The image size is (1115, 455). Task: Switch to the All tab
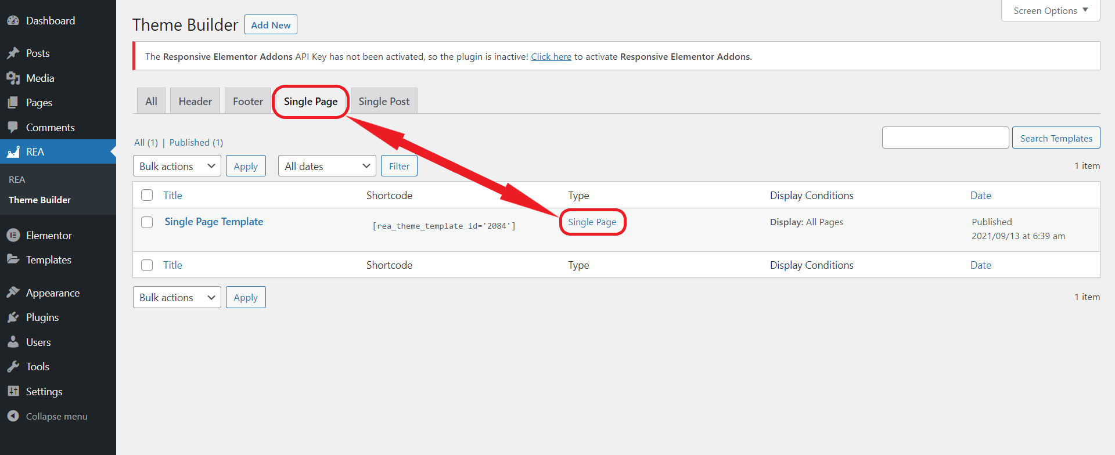151,101
